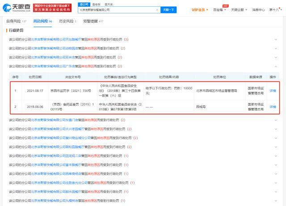Clear the search box with the X icon
The height and width of the screenshot is (206, 286).
click(157, 10)
